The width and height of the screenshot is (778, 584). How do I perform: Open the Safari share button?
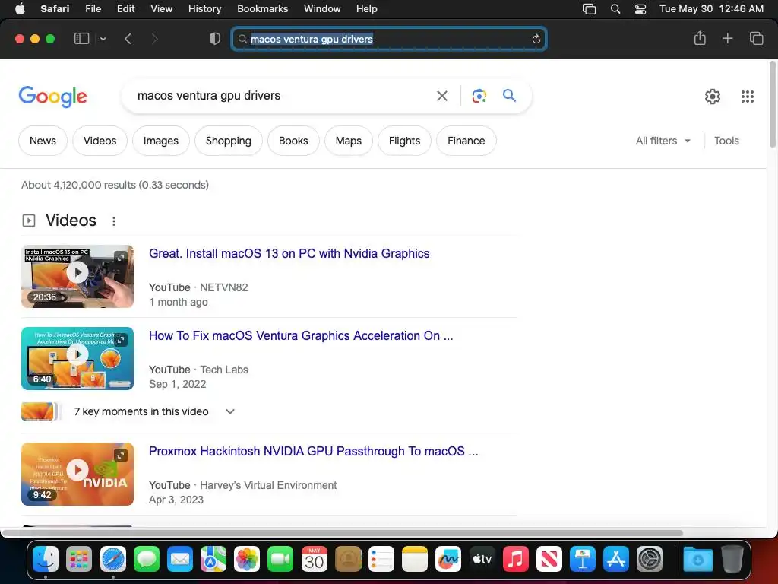(x=700, y=38)
